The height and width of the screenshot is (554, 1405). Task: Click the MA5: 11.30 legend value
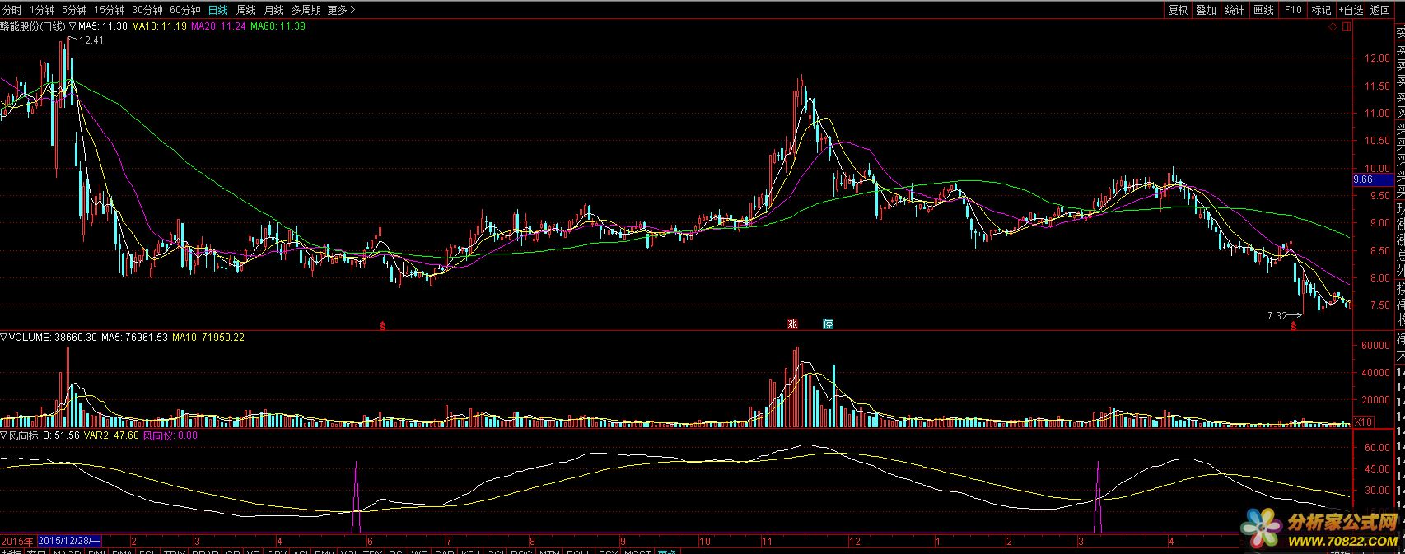click(x=103, y=26)
